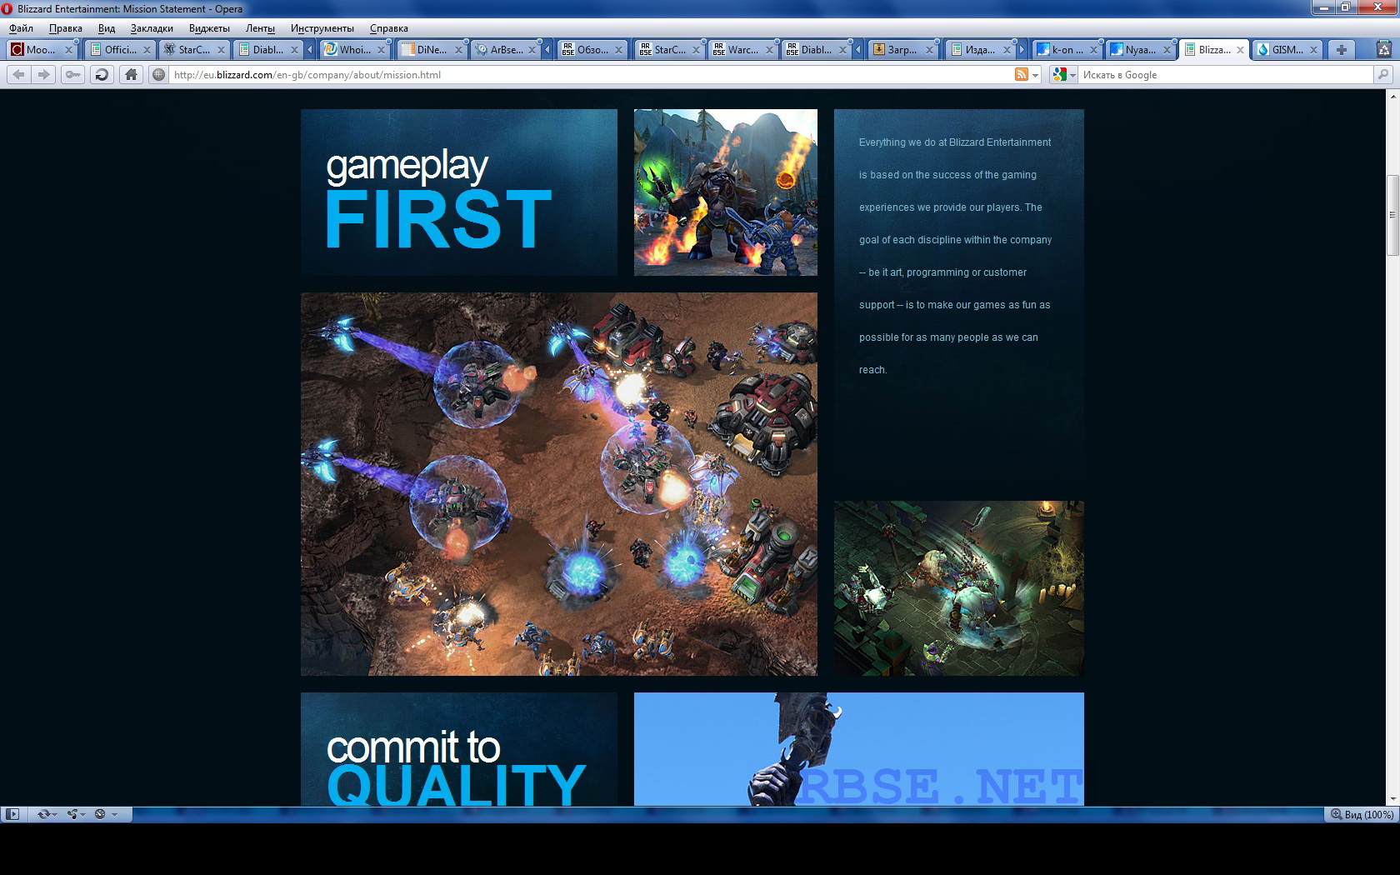Expand the tab group arrow after 'Изда...' tab
The height and width of the screenshot is (875, 1400).
(x=1022, y=50)
